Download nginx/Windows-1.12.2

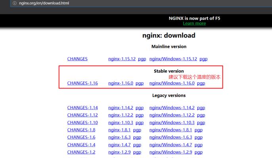click(172, 115)
